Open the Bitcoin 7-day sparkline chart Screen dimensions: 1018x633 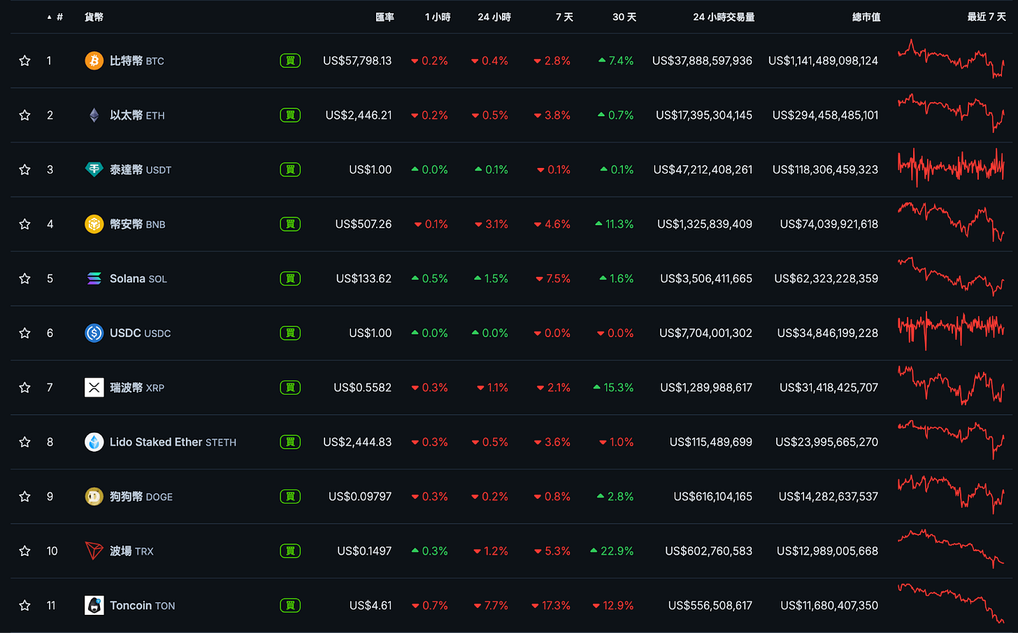tap(951, 59)
